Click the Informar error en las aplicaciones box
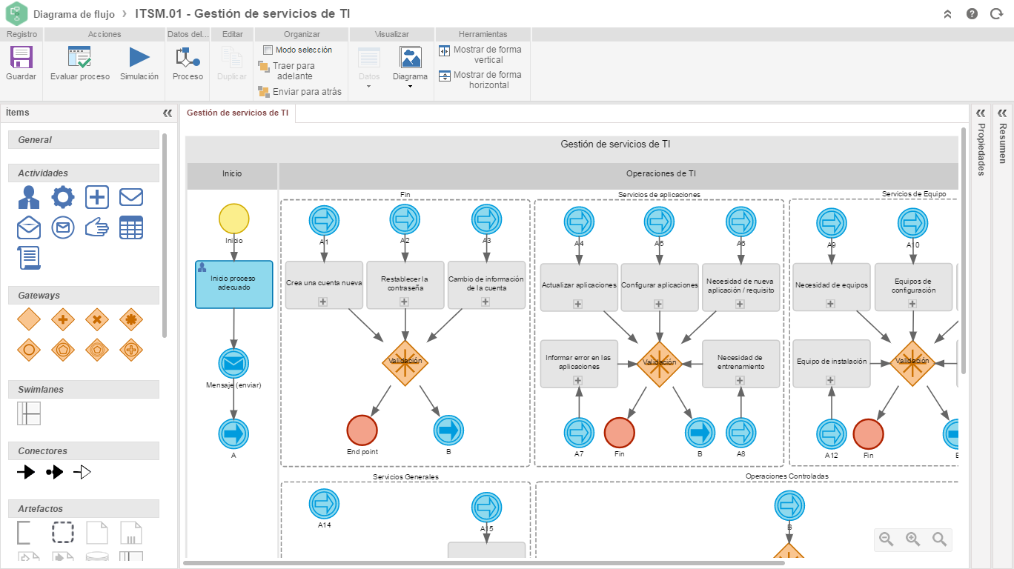 (578, 364)
